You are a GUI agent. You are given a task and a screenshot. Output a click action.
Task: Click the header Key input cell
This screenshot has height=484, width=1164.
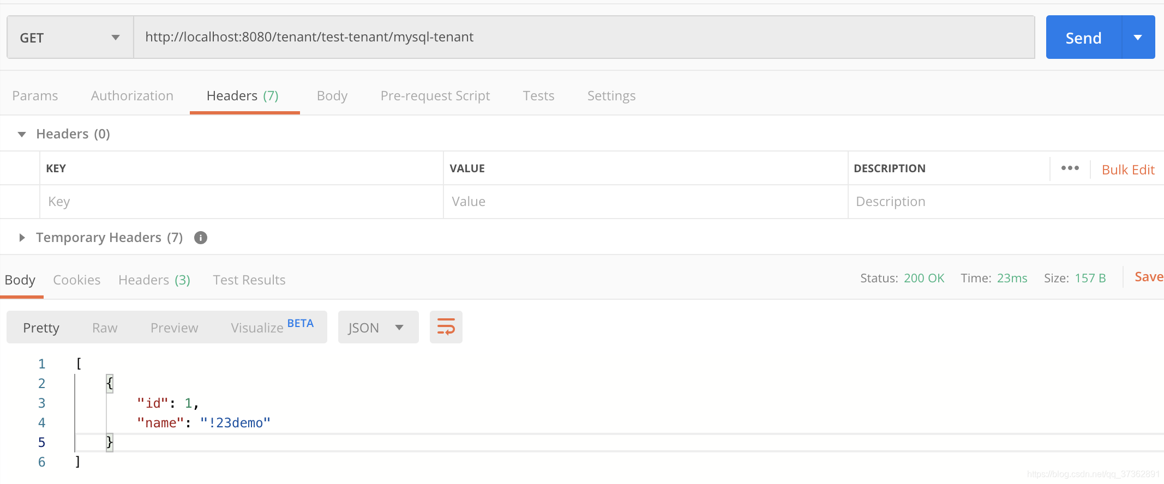[242, 202]
